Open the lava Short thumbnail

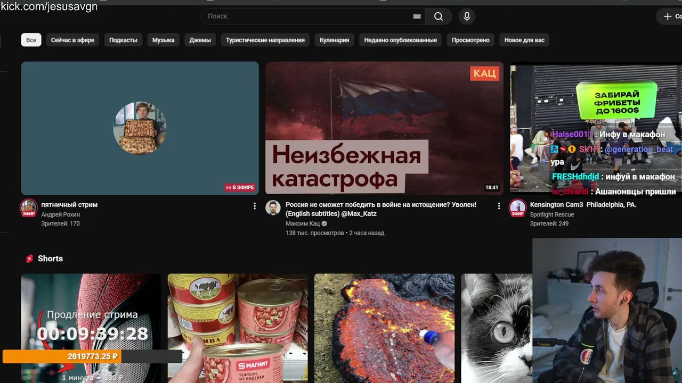pyautogui.click(x=384, y=328)
